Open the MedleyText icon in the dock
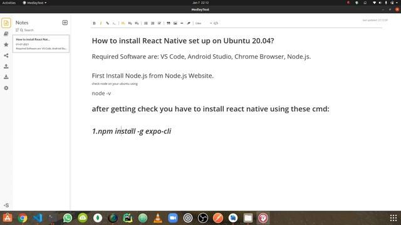Screen dimensions: 401x225 click(263, 218)
